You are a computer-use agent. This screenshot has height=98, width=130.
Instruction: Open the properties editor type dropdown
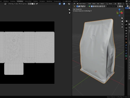point(127,21)
